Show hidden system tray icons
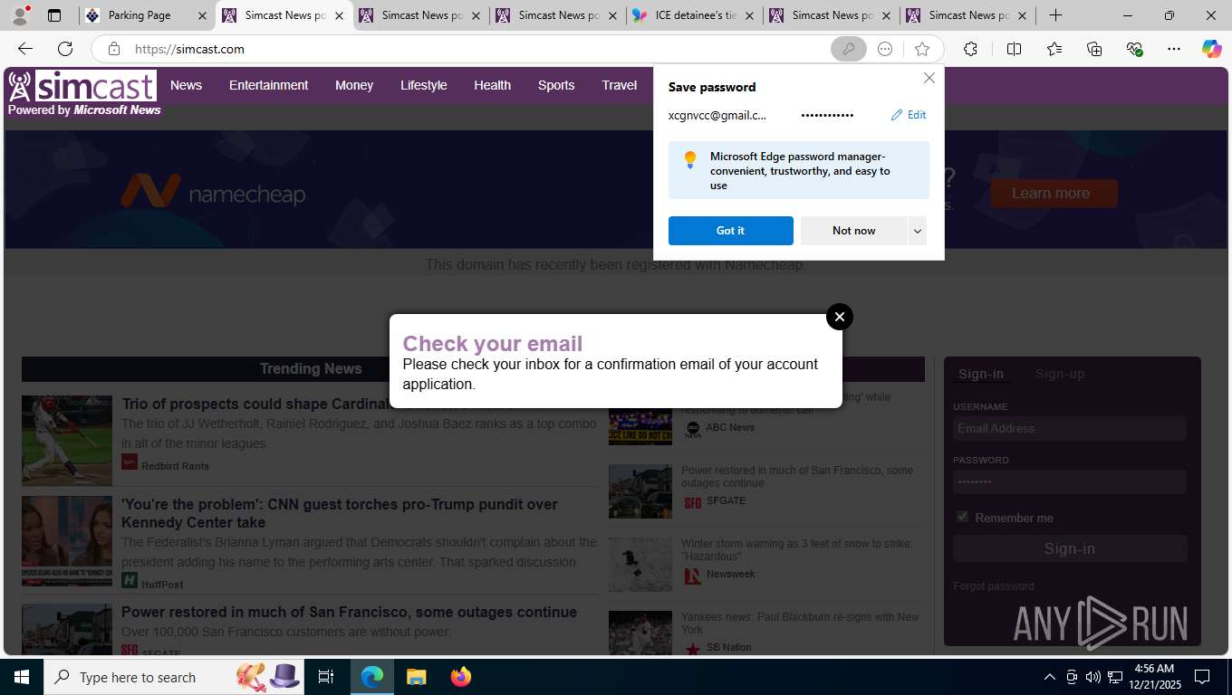 [x=1049, y=677]
